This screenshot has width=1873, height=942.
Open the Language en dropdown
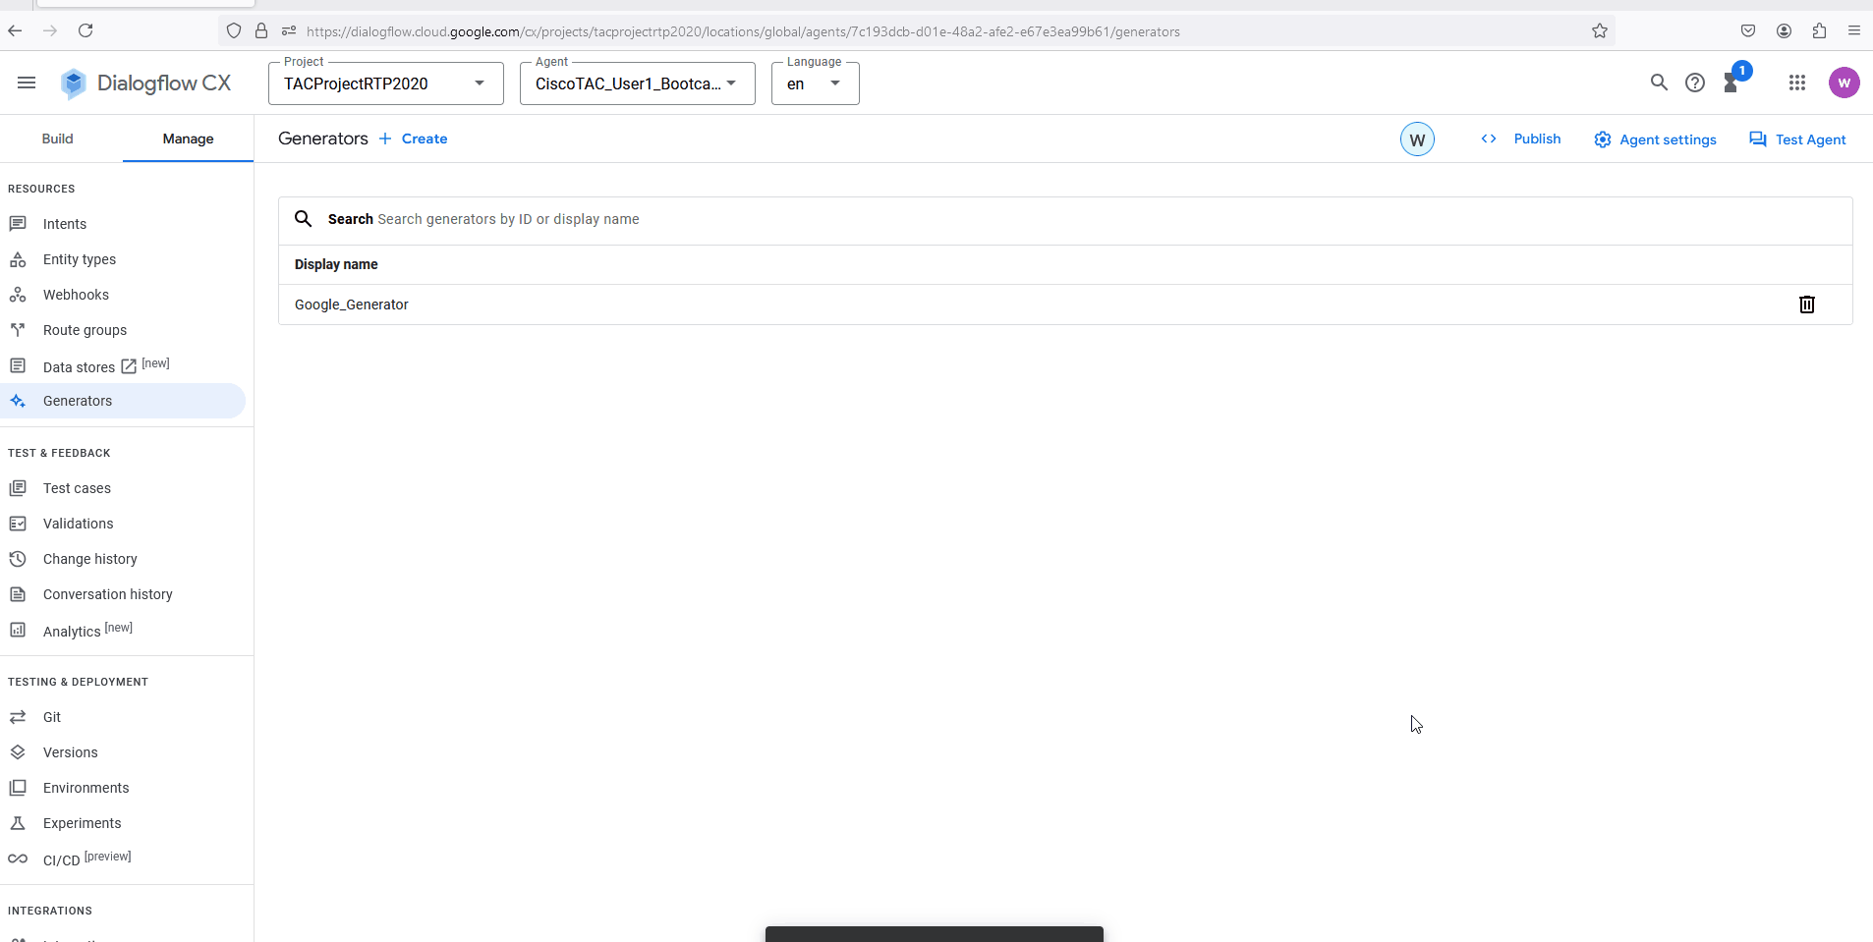[816, 83]
